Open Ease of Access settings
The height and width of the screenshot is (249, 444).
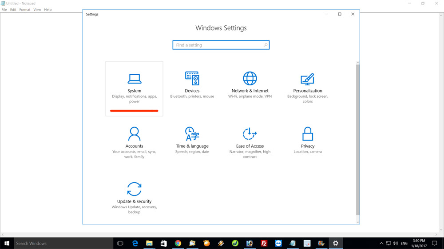[x=250, y=143]
